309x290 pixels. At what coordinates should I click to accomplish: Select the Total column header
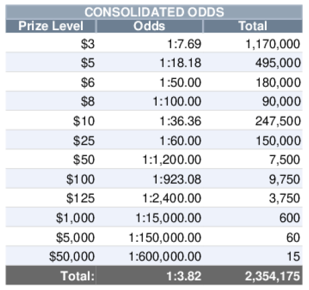coord(253,26)
